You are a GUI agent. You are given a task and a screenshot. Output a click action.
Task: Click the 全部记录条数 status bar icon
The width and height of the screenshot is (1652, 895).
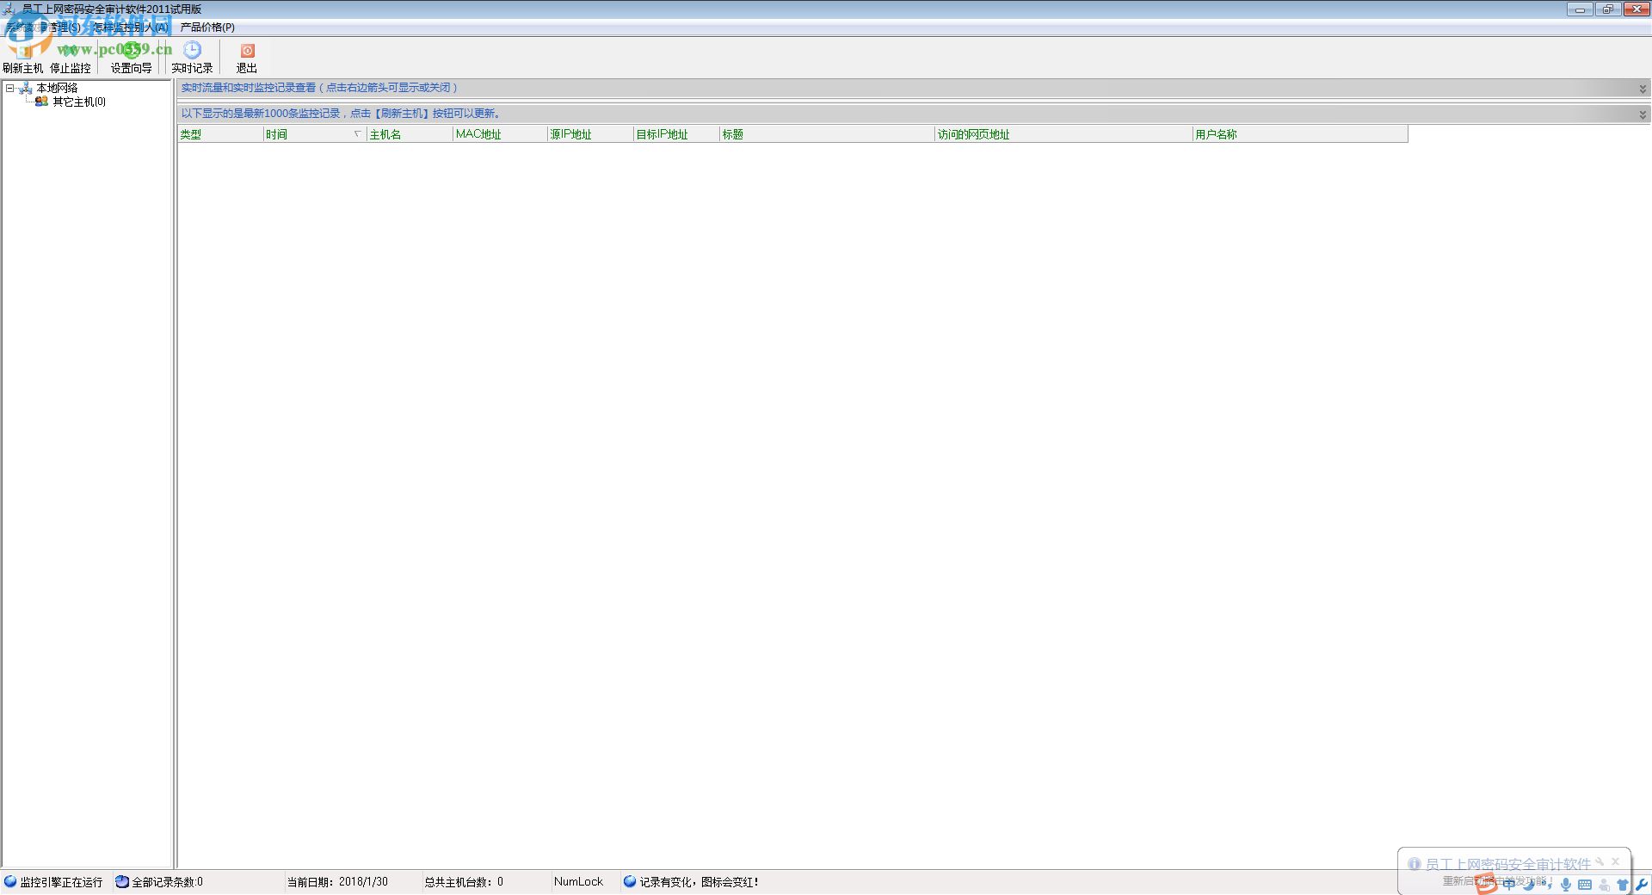click(x=122, y=881)
